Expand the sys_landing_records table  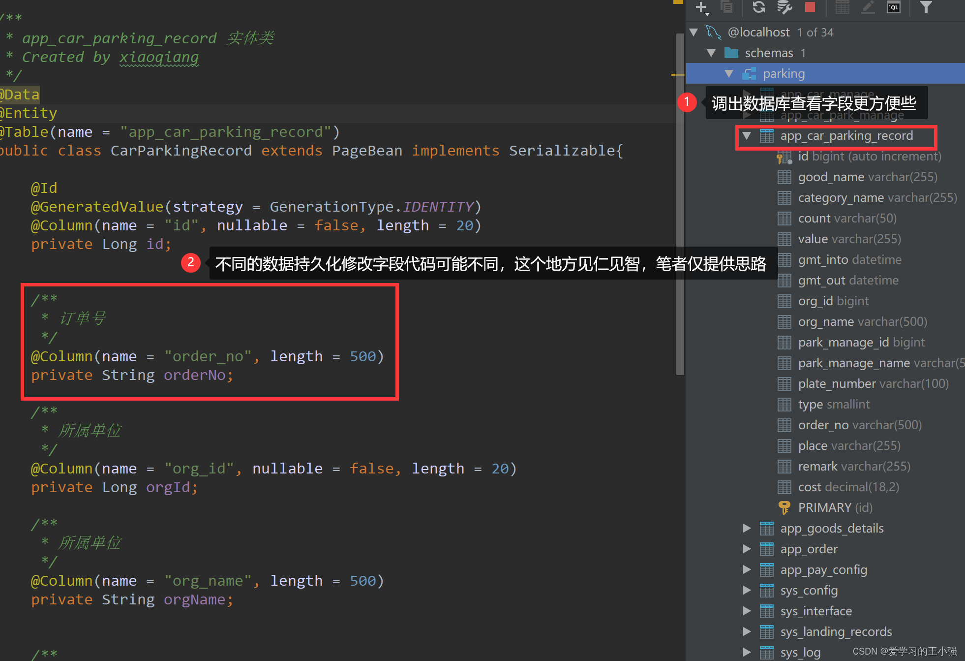coord(747,632)
